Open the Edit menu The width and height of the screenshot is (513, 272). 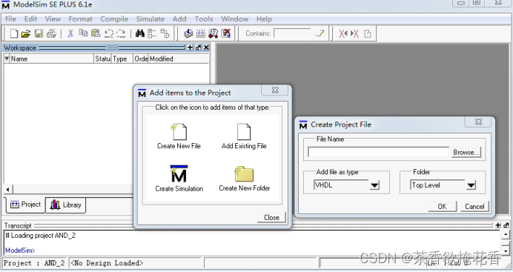[30, 19]
